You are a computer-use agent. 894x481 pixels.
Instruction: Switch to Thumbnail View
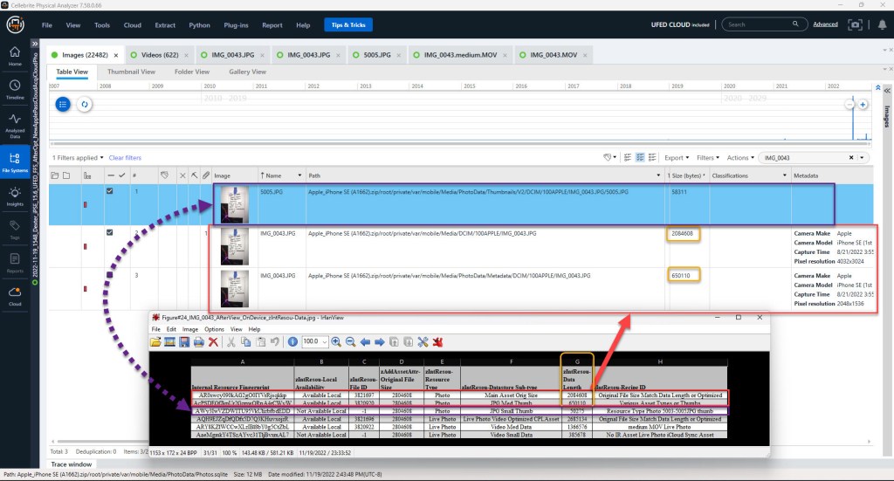(131, 72)
